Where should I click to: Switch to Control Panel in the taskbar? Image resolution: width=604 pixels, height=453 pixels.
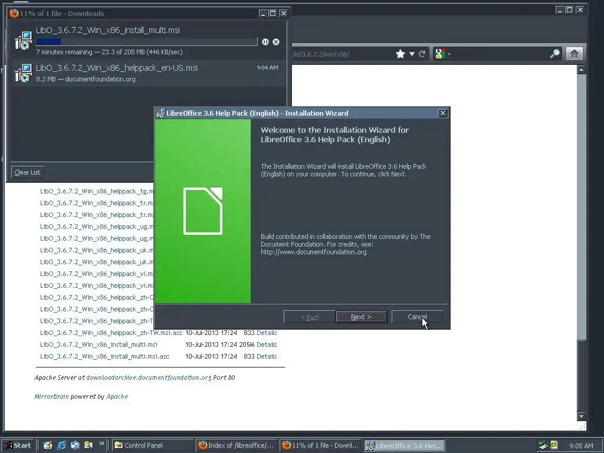point(153,445)
